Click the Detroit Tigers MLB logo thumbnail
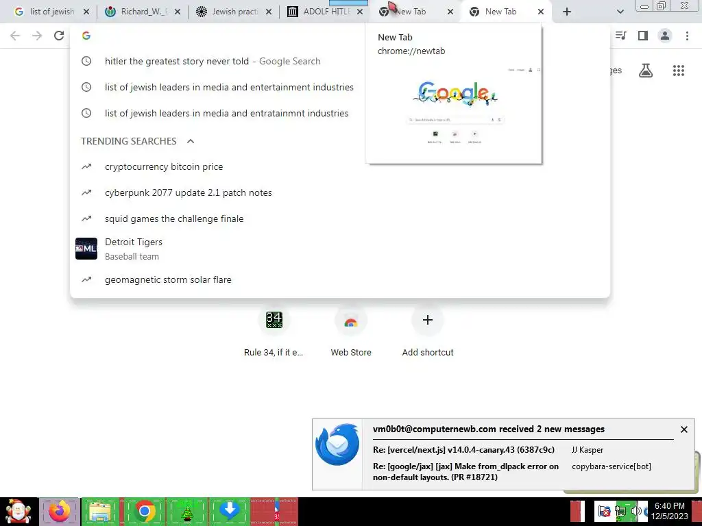 coord(86,249)
